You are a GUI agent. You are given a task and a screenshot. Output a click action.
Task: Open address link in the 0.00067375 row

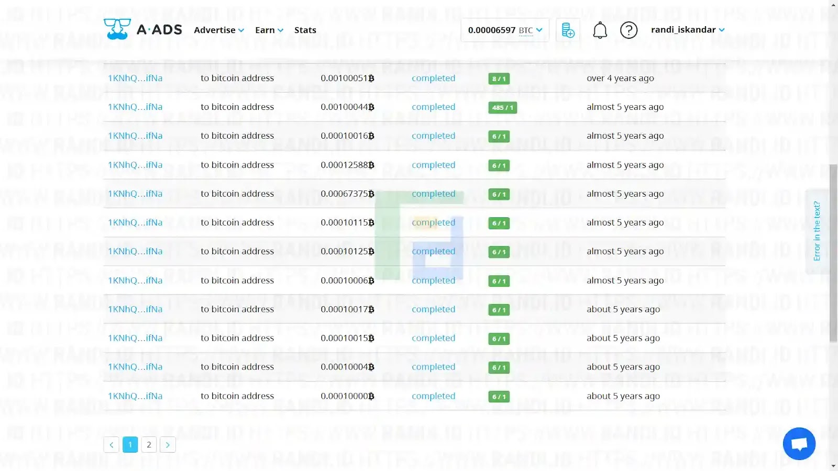click(x=135, y=194)
